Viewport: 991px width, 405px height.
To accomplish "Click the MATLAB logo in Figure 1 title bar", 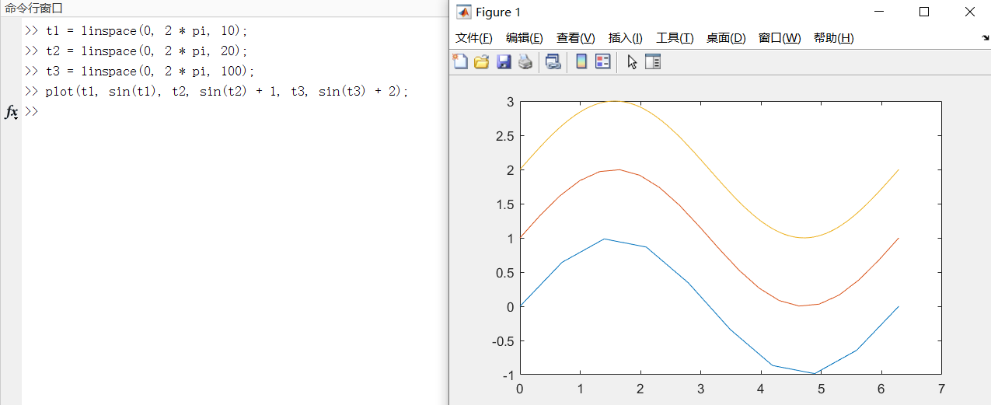I will point(463,12).
